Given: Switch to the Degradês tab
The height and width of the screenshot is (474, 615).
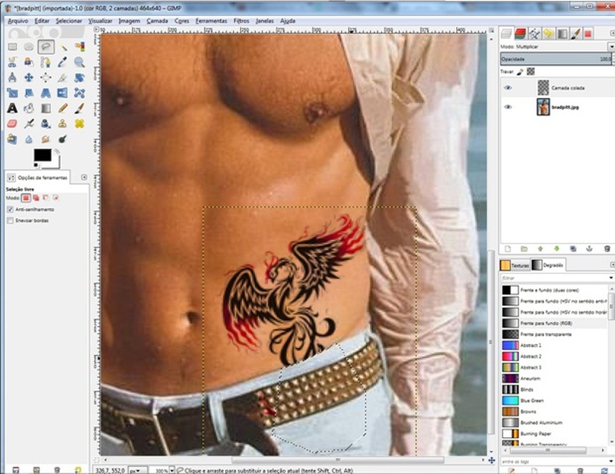Looking at the screenshot, I should tap(552, 265).
